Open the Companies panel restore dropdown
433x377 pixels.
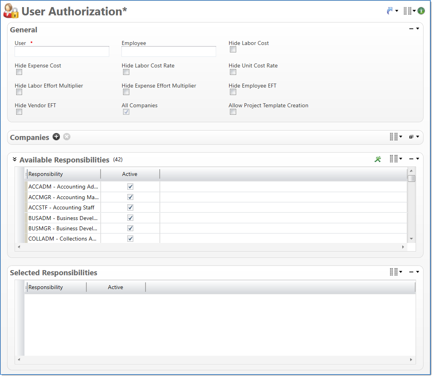414,137
